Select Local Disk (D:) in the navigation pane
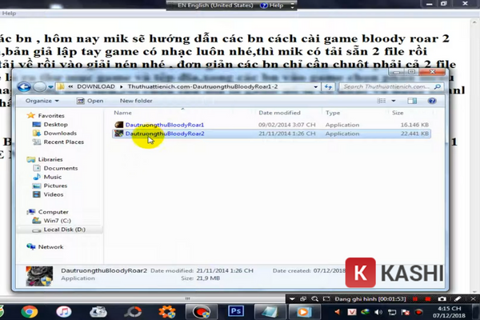 coord(63,230)
